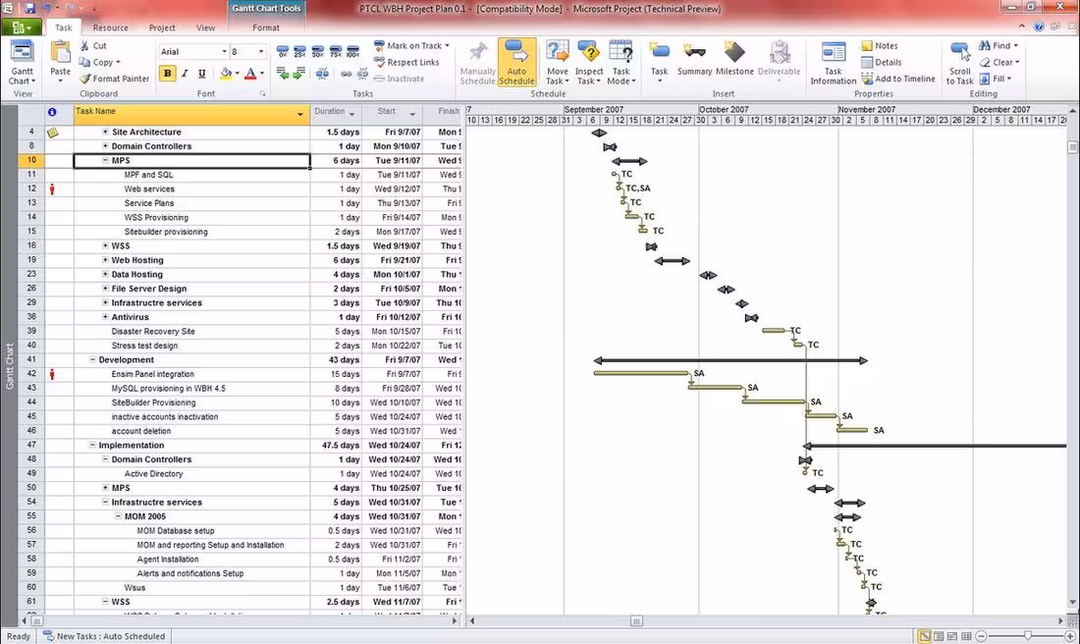Viewport: 1080px width, 644px height.
Task: Switch to the Resource tab
Action: pos(110,27)
